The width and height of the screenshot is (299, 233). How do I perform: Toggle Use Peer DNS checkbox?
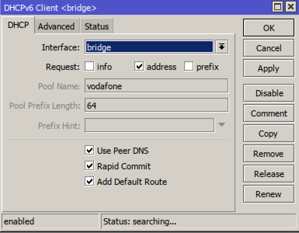[x=90, y=151]
